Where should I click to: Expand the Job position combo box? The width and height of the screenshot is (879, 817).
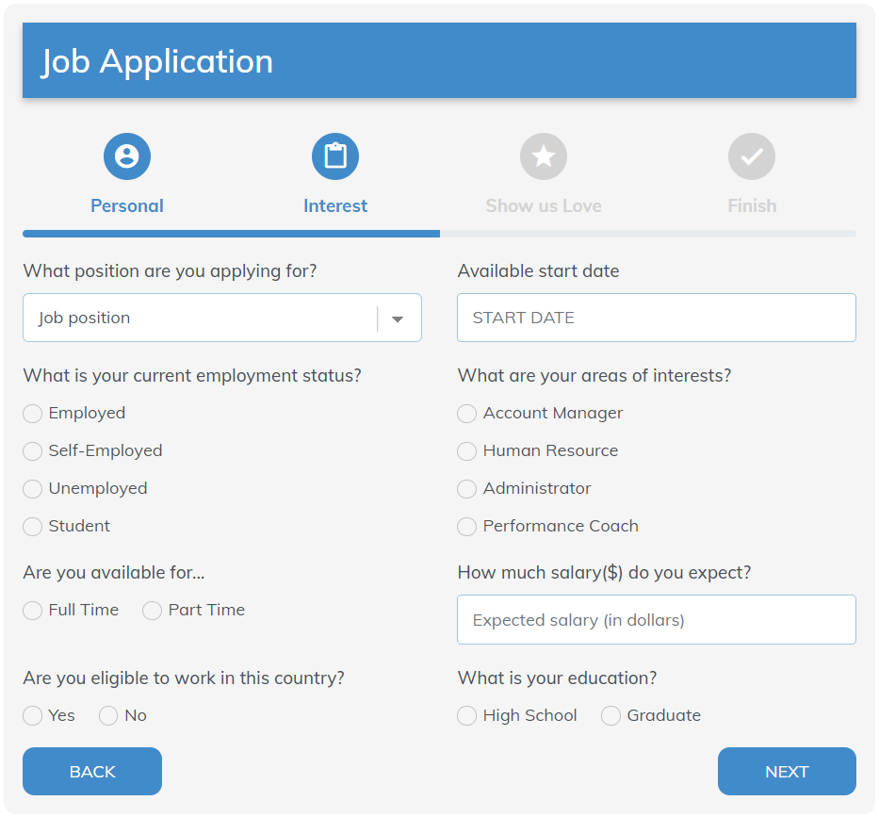pyautogui.click(x=222, y=318)
